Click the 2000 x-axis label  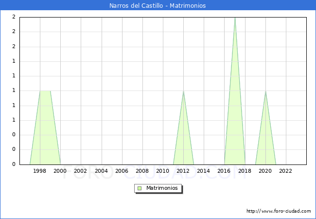(60, 171)
